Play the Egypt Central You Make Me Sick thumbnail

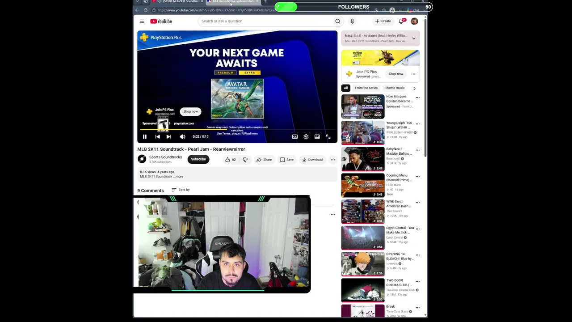click(362, 238)
